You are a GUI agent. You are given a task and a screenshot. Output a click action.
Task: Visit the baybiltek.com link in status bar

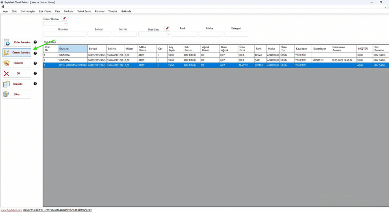pyautogui.click(x=11, y=210)
